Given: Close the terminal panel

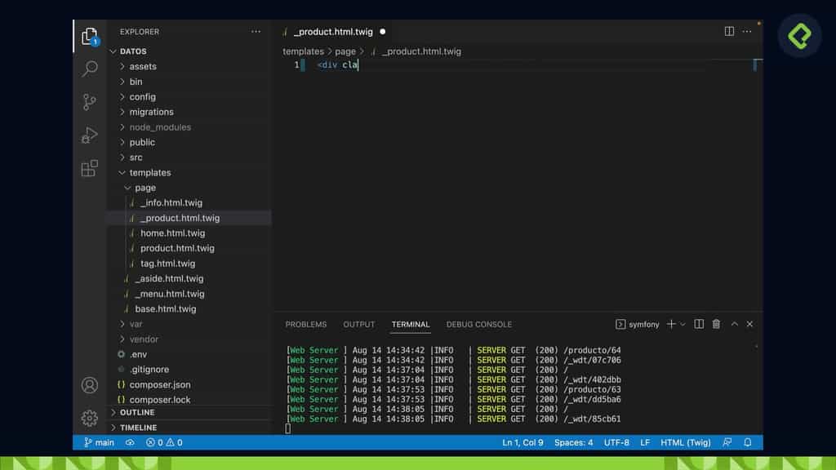Looking at the screenshot, I should pos(749,324).
